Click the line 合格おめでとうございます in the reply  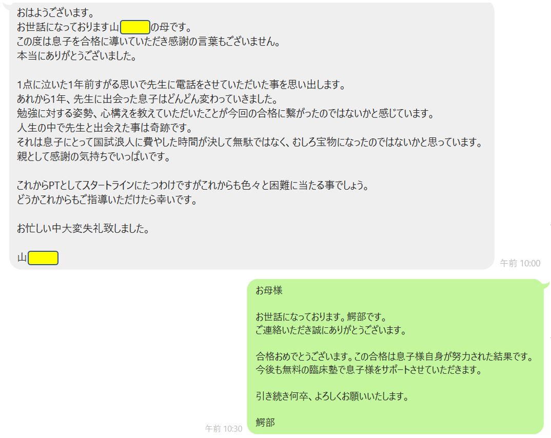click(395, 356)
